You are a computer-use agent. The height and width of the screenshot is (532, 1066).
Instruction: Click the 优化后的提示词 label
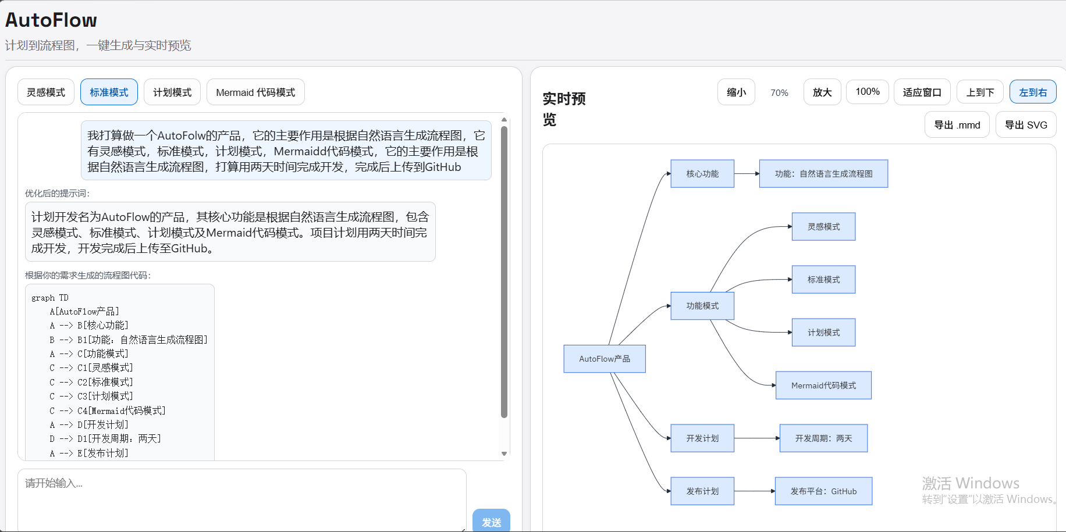coord(58,194)
